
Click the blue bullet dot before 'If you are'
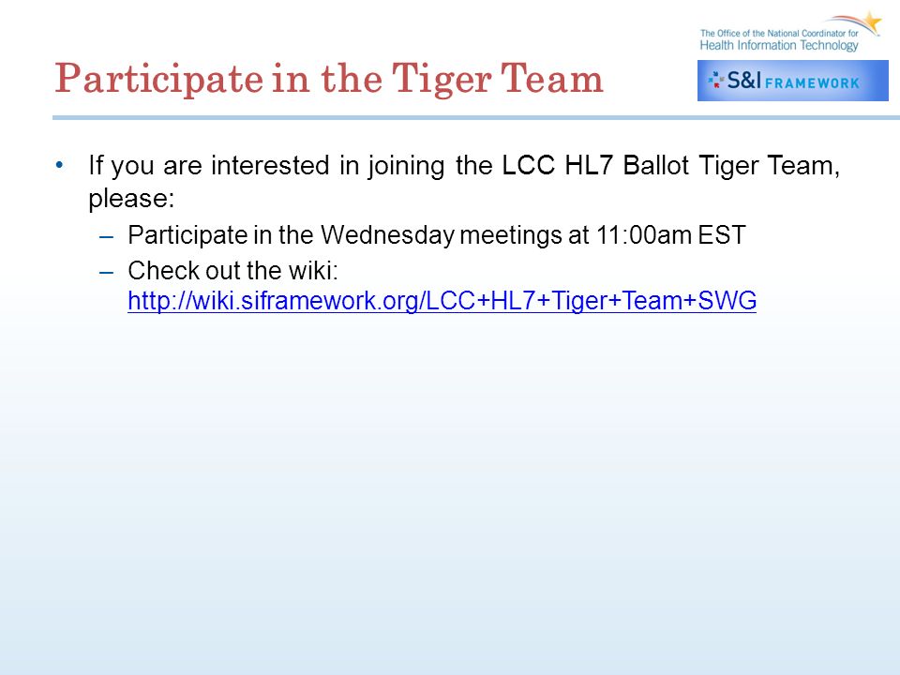click(60, 165)
